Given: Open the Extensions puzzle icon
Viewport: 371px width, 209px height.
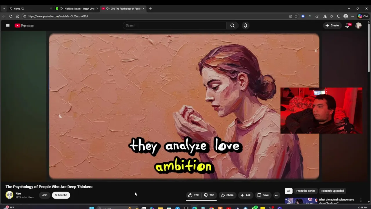Looking at the screenshot, I should click(x=317, y=16).
